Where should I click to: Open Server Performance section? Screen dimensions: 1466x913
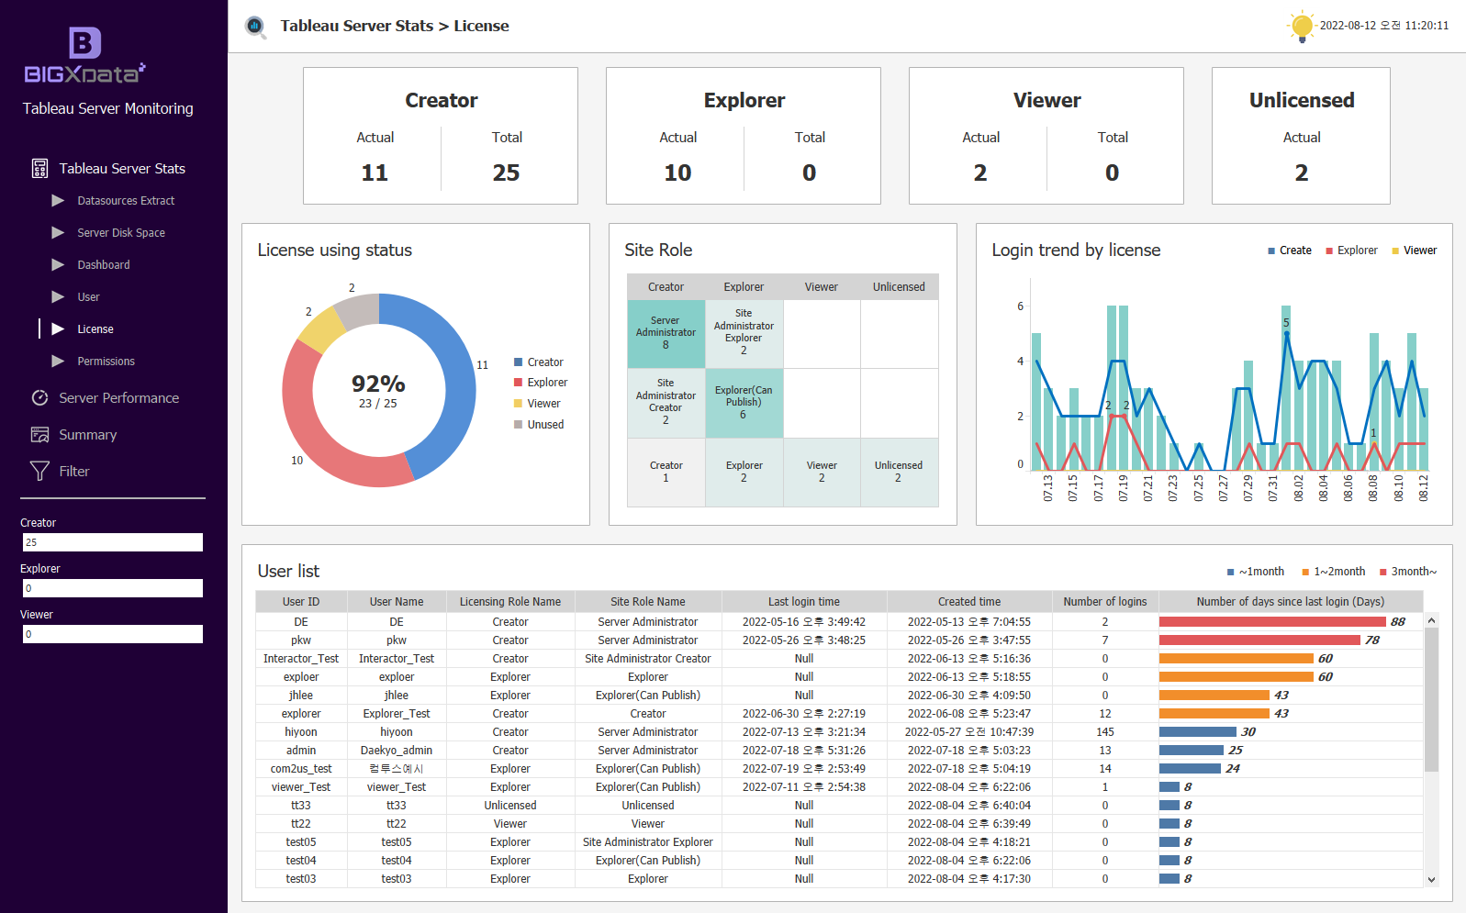point(119,397)
